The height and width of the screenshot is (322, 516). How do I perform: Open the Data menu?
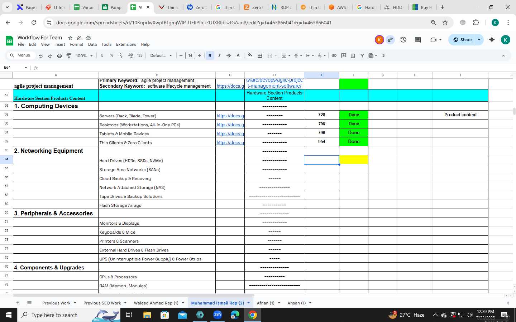[92, 44]
